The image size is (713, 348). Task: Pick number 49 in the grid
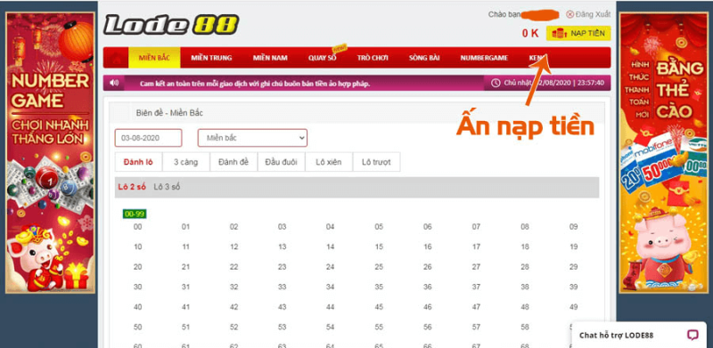tap(573, 307)
